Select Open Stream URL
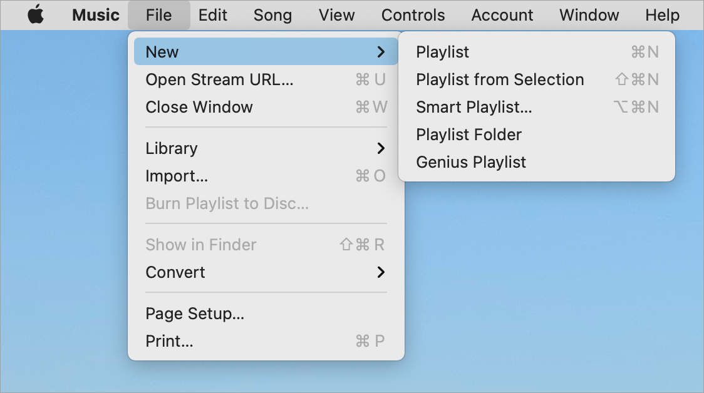704x393 pixels. tap(219, 79)
